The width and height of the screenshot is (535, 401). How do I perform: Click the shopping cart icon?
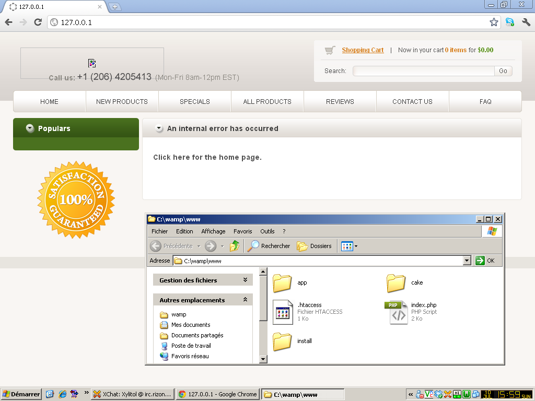330,50
